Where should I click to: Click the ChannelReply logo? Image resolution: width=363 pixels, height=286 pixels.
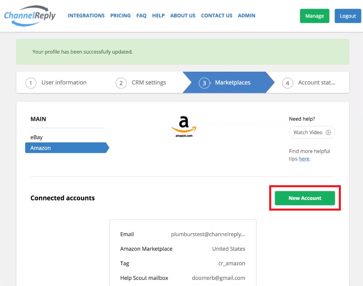click(30, 16)
